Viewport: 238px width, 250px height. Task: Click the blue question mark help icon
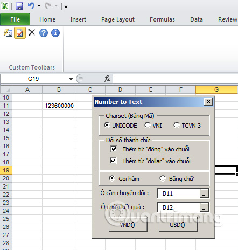click(44, 33)
